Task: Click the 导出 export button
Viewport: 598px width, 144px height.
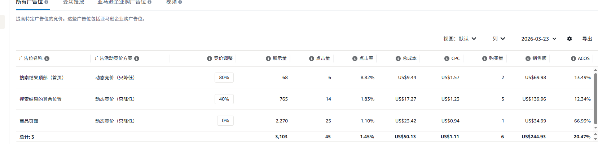Action: tap(587, 39)
